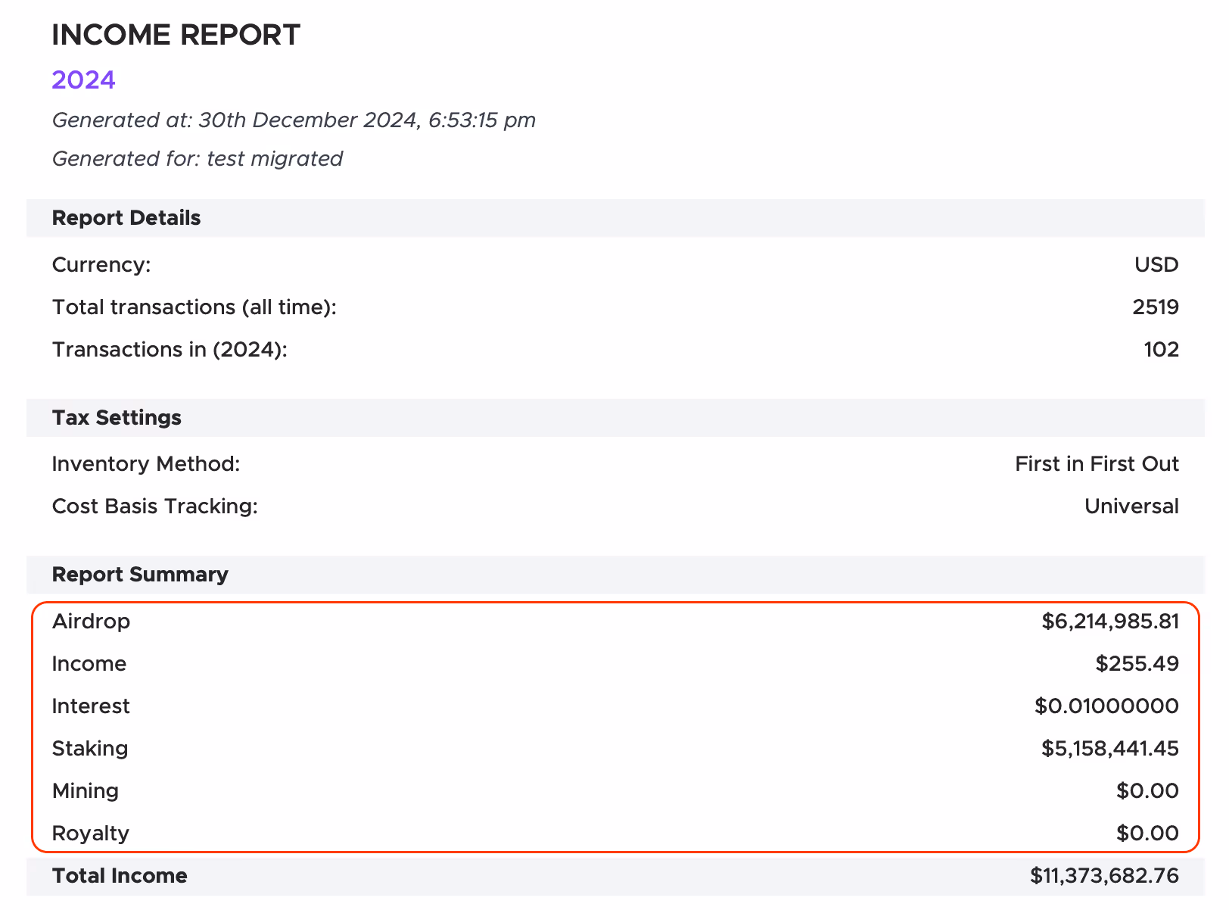The width and height of the screenshot is (1229, 910).
Task: Select the Report Summary section header
Action: coord(140,575)
